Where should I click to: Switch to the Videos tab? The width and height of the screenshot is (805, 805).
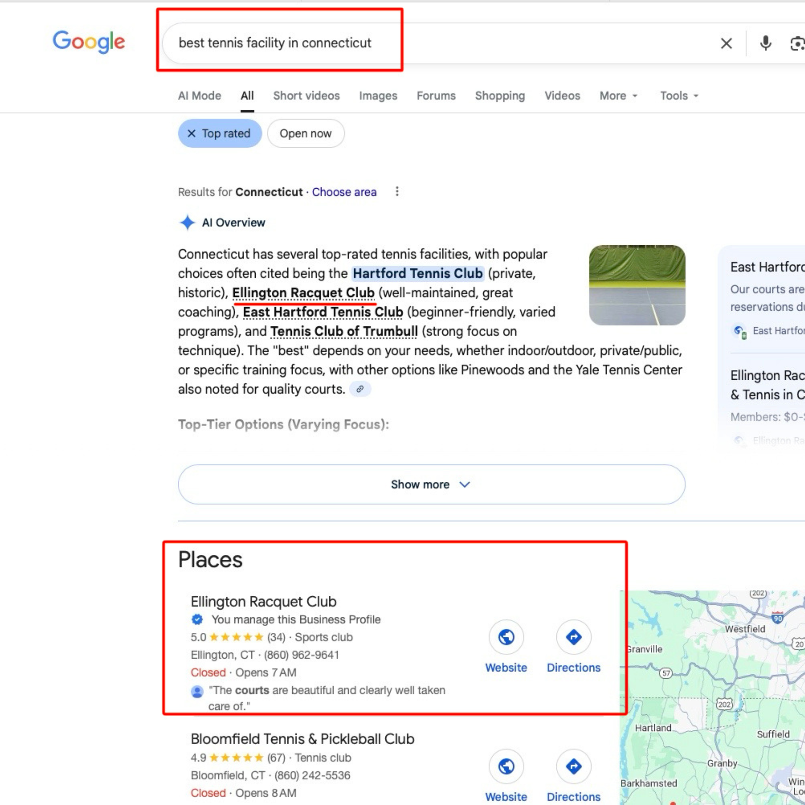(562, 96)
